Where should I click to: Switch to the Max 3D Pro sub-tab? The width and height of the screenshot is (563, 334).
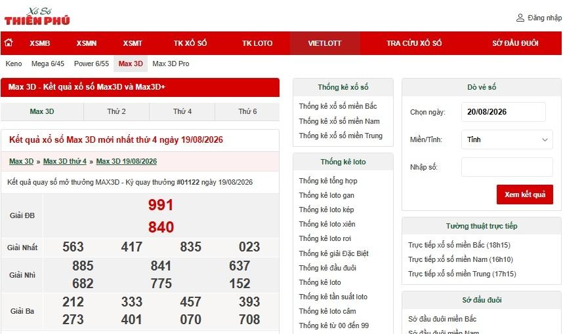coord(171,64)
